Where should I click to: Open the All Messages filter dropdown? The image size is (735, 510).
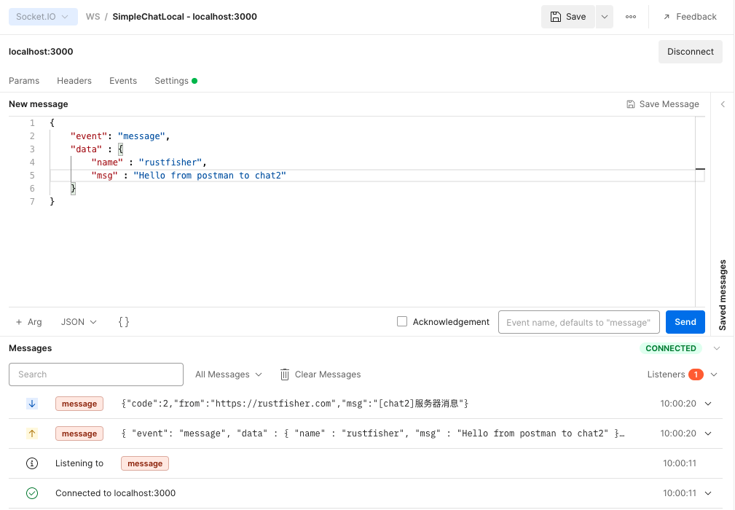click(x=228, y=374)
